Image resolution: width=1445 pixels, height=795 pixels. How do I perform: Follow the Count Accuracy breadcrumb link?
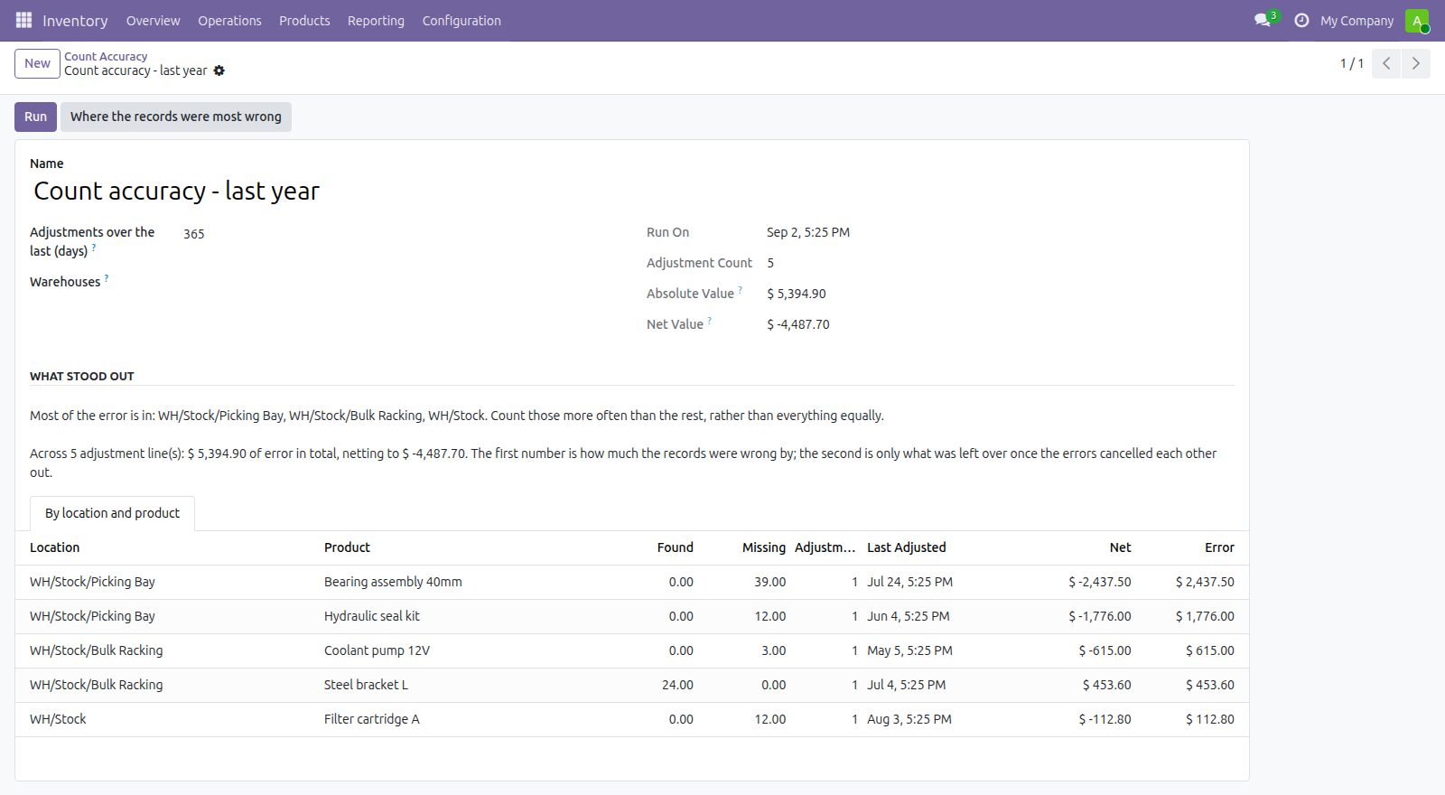tap(106, 56)
